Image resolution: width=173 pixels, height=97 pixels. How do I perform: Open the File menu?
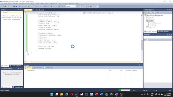(2, 4)
